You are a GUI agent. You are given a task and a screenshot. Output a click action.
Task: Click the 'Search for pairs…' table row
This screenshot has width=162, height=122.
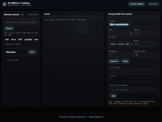coord(21,44)
